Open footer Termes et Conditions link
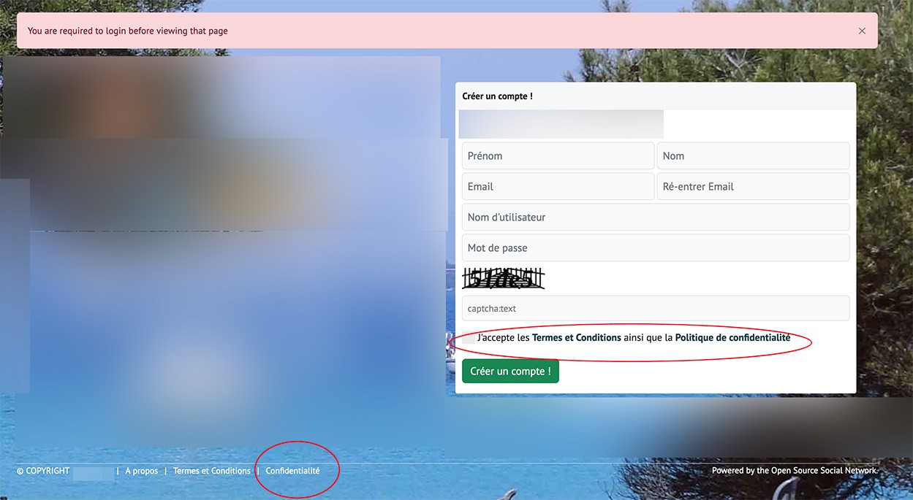913x500 pixels. coord(211,471)
